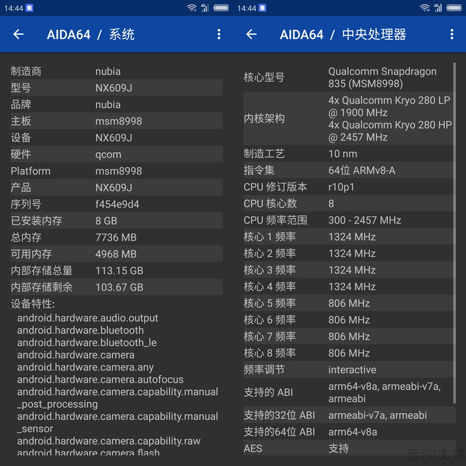The image size is (466, 466).
Task: Select the 型号 NX609J row
Action: coord(117,88)
